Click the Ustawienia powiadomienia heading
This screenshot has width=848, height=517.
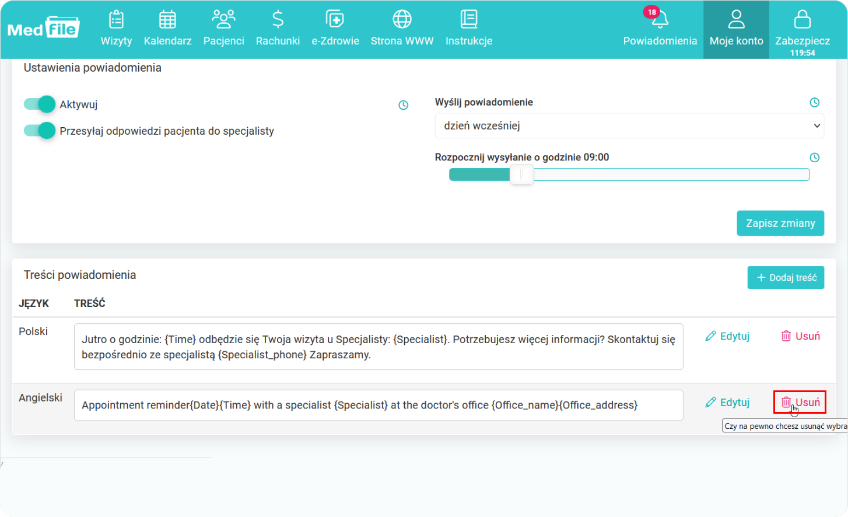(x=93, y=68)
